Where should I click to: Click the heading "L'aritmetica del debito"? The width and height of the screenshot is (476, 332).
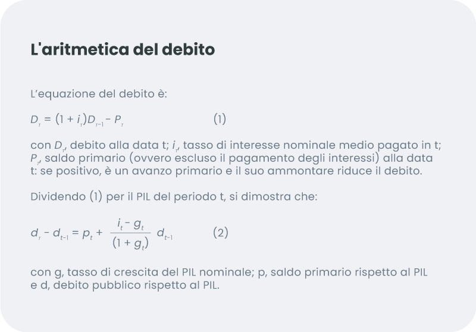coord(123,49)
